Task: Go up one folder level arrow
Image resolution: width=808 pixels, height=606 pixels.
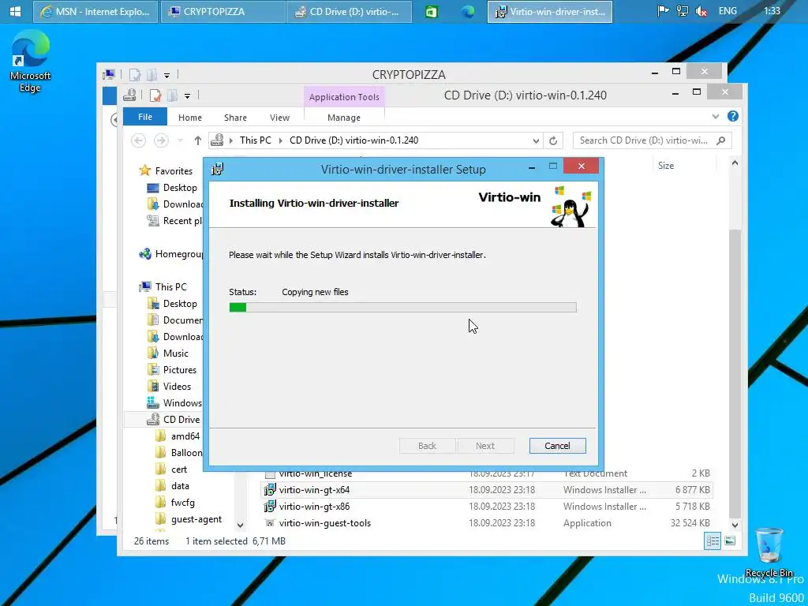Action: 197,140
